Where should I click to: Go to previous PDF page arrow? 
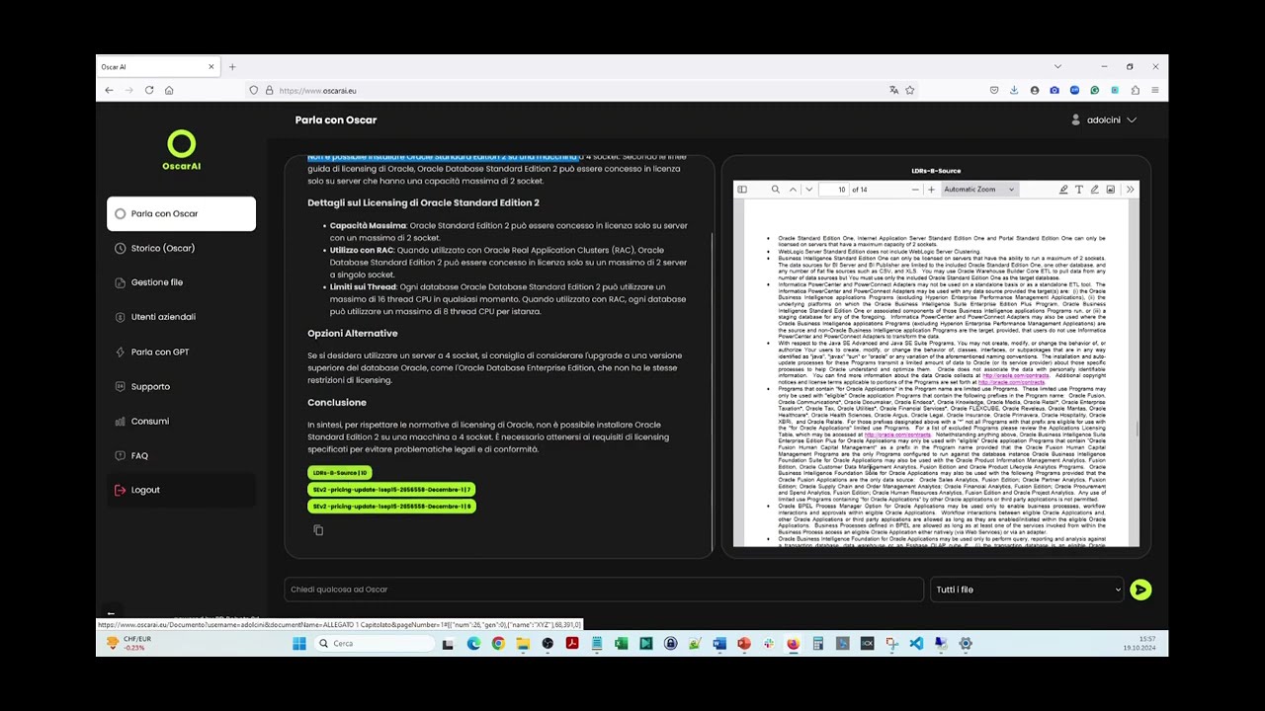coord(794,190)
